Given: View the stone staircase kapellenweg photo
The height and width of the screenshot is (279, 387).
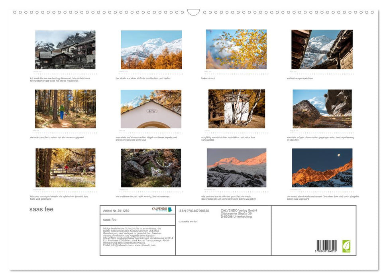Looking at the screenshot, I should coord(322,108).
